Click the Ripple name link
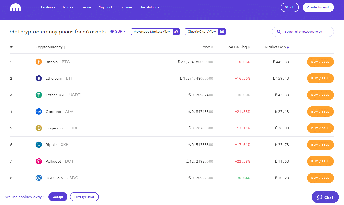Screen dimensions: 344x205 tap(51, 145)
